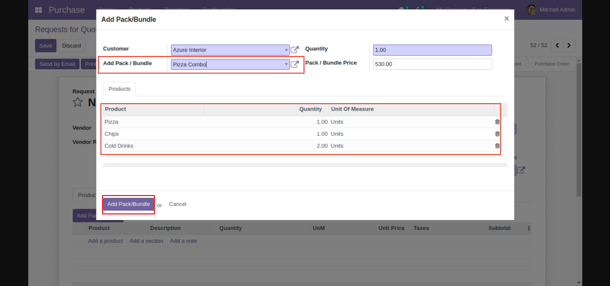The width and height of the screenshot is (610, 286).
Task: Go to previous record with pager arrow
Action: click(557, 45)
